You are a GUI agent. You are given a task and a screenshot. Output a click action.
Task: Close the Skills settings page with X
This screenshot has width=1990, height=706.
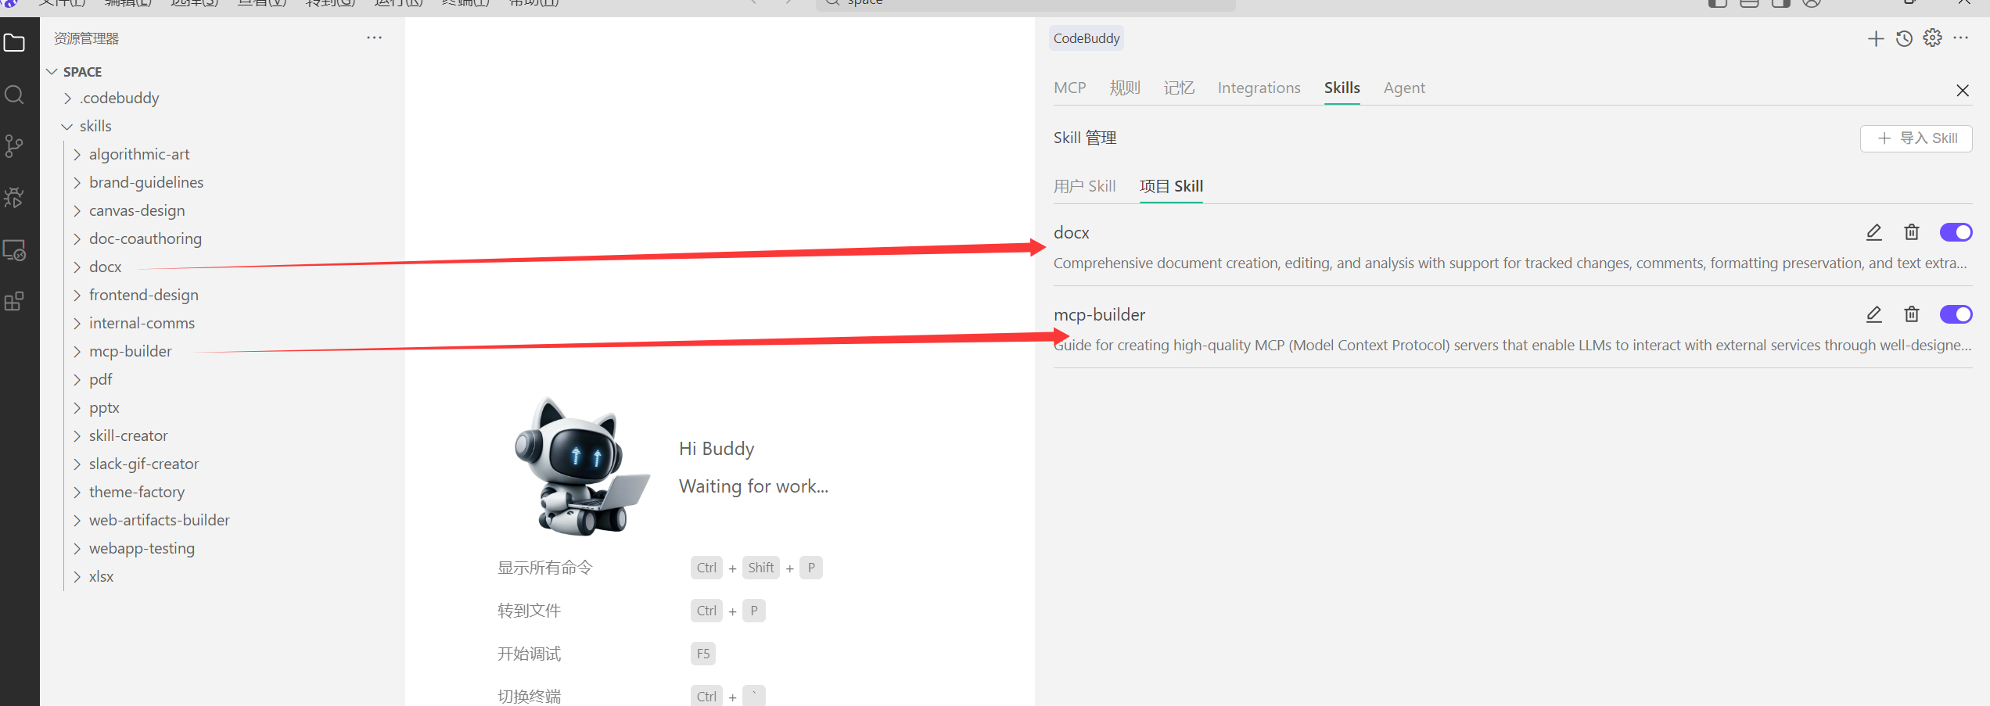pos(1963,91)
